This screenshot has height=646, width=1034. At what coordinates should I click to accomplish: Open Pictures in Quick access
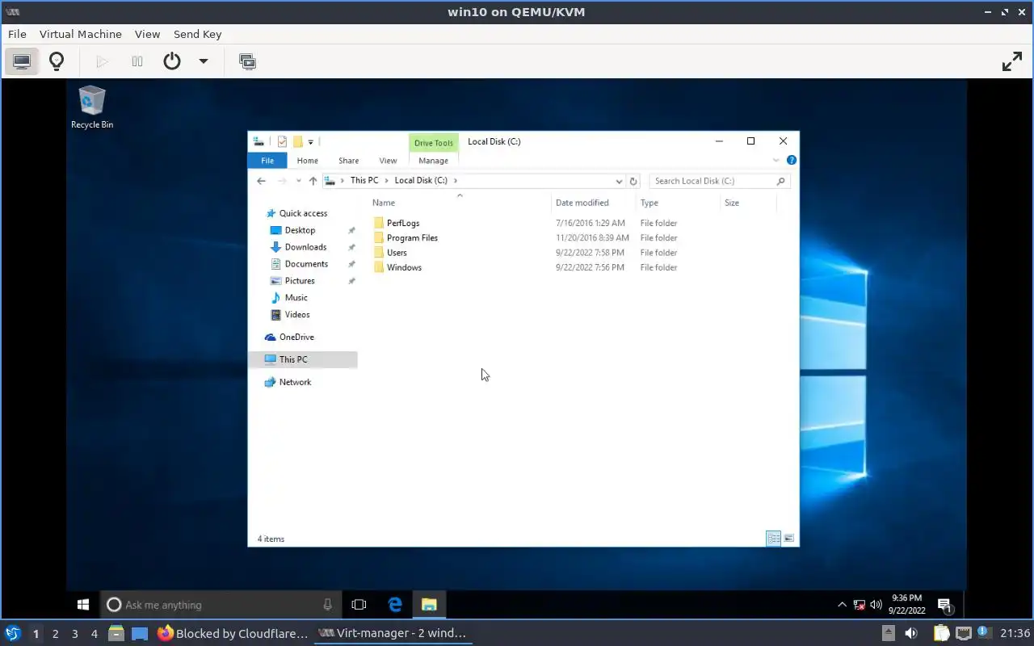click(x=300, y=281)
